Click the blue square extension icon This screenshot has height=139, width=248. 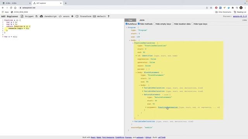[220, 8]
